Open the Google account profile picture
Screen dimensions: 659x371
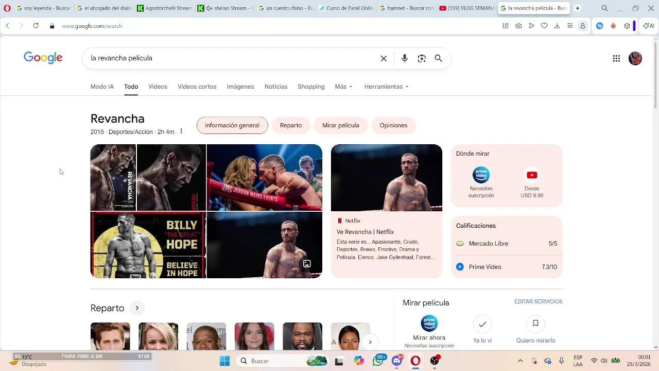click(635, 58)
